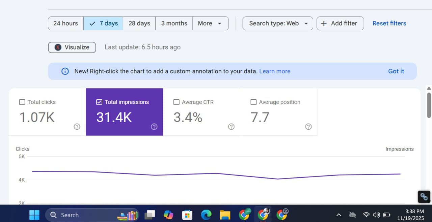The image size is (432, 222).
Task: Click help icon on Total impressions card
Action: point(154,127)
